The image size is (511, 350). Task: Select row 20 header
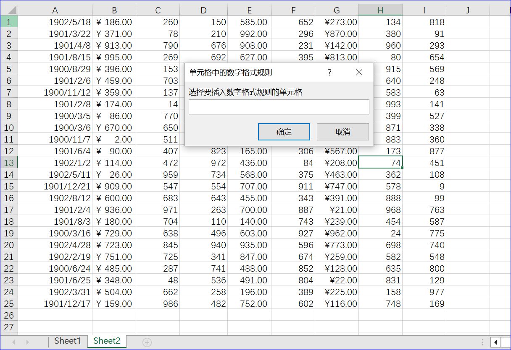coord(9,245)
